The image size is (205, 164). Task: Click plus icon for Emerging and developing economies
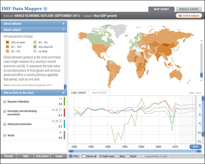coord(61,110)
